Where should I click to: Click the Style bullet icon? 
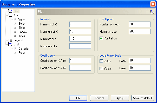click(x=15, y=24)
